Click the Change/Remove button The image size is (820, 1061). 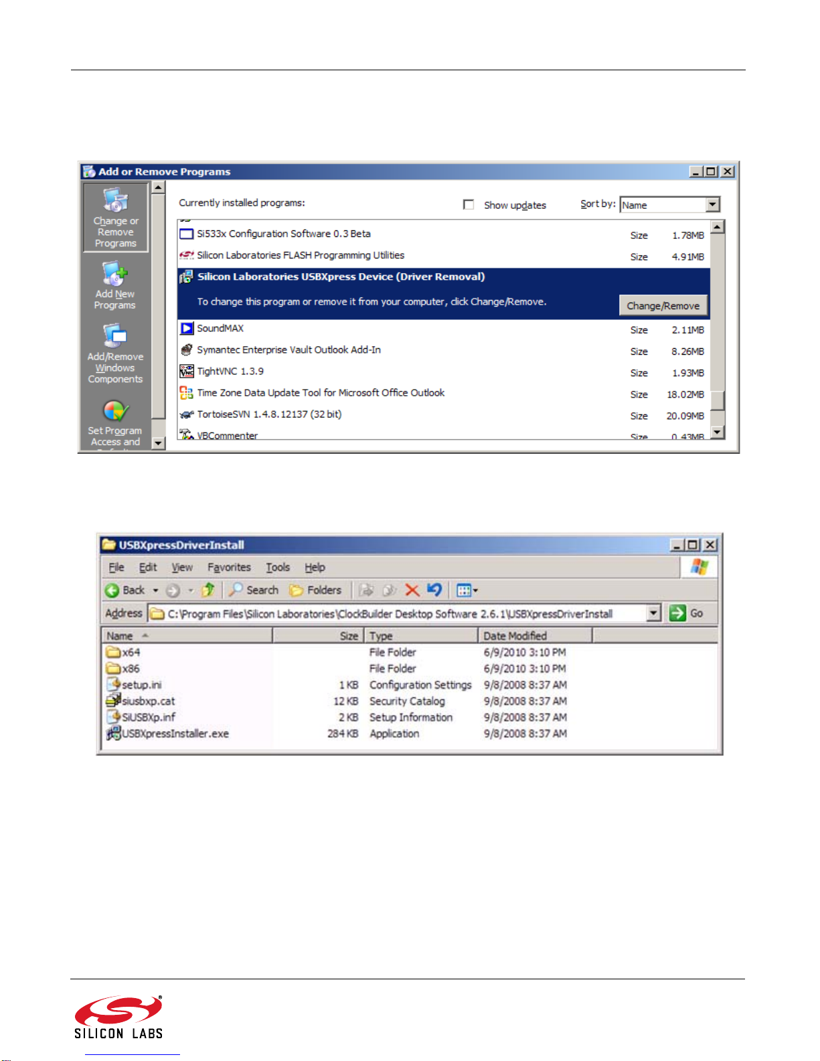coord(663,306)
